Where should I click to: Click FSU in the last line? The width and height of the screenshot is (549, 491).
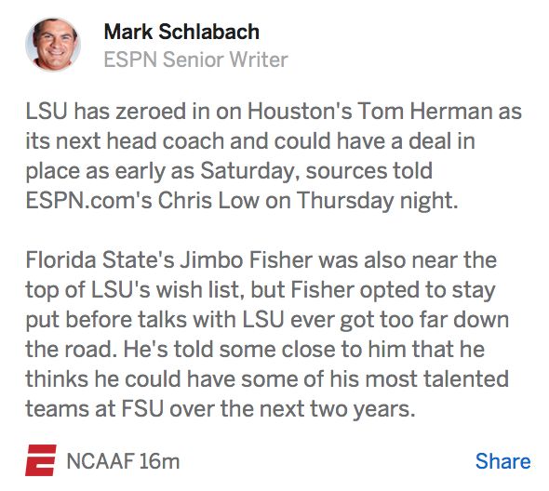[x=143, y=409]
